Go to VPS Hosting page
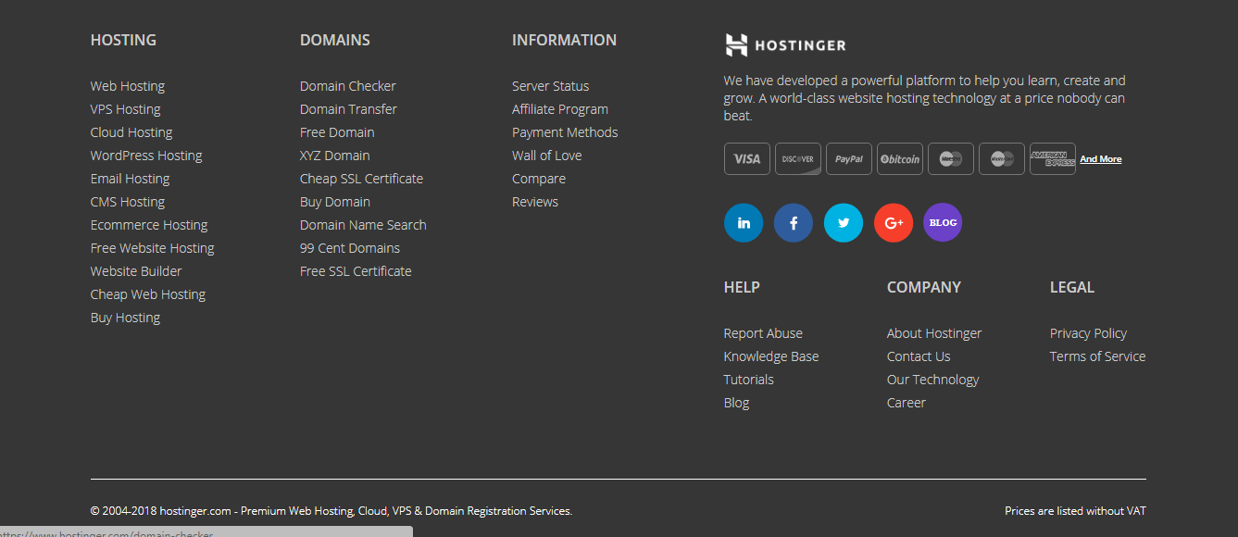The width and height of the screenshot is (1238, 537). click(x=126, y=109)
